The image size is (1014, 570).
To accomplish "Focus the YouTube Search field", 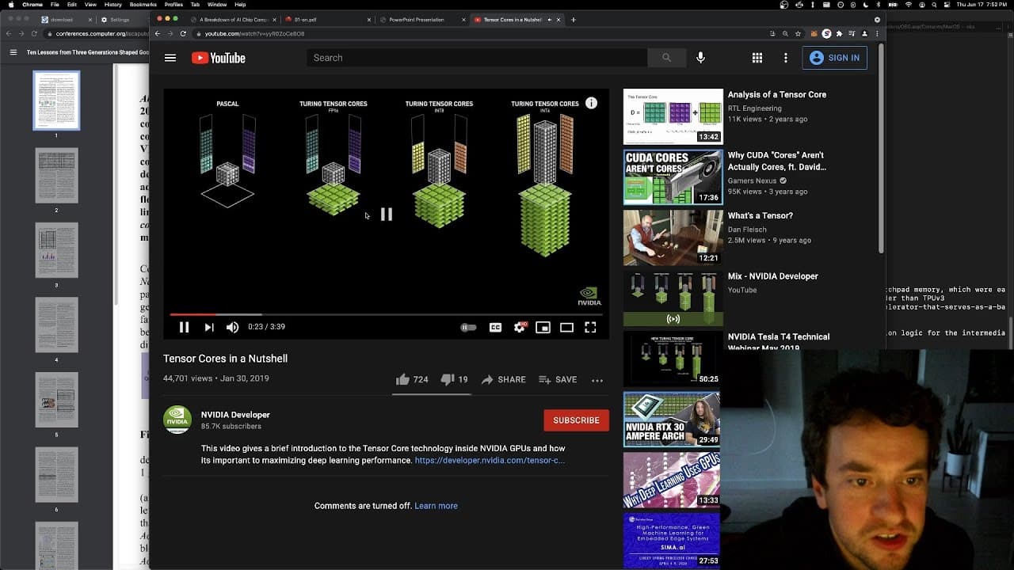I will point(477,58).
